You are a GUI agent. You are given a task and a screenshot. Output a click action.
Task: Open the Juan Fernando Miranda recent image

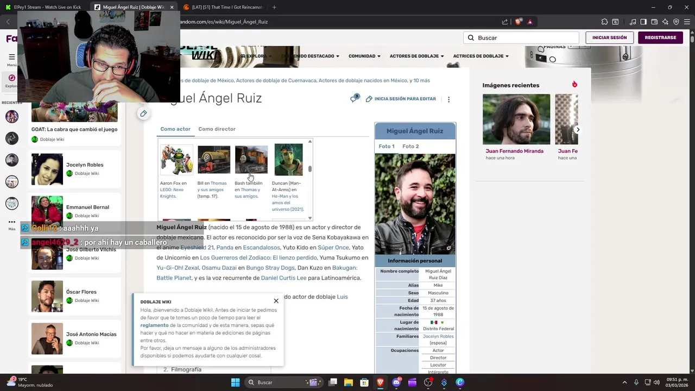(516, 119)
